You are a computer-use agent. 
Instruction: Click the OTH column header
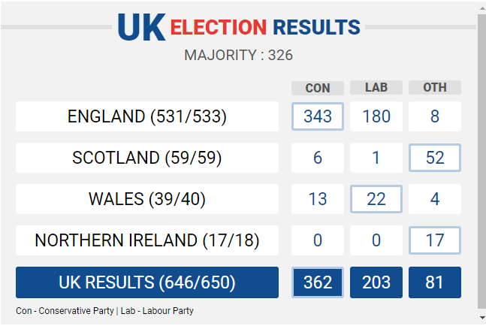tap(435, 87)
